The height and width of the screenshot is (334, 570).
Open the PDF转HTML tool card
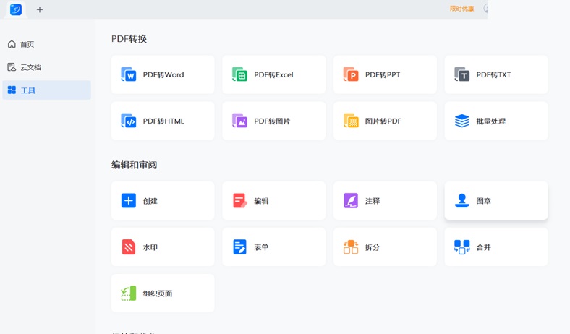click(x=163, y=121)
